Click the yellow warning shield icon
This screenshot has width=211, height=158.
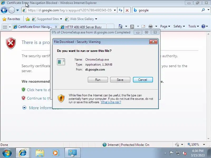coord(61,98)
